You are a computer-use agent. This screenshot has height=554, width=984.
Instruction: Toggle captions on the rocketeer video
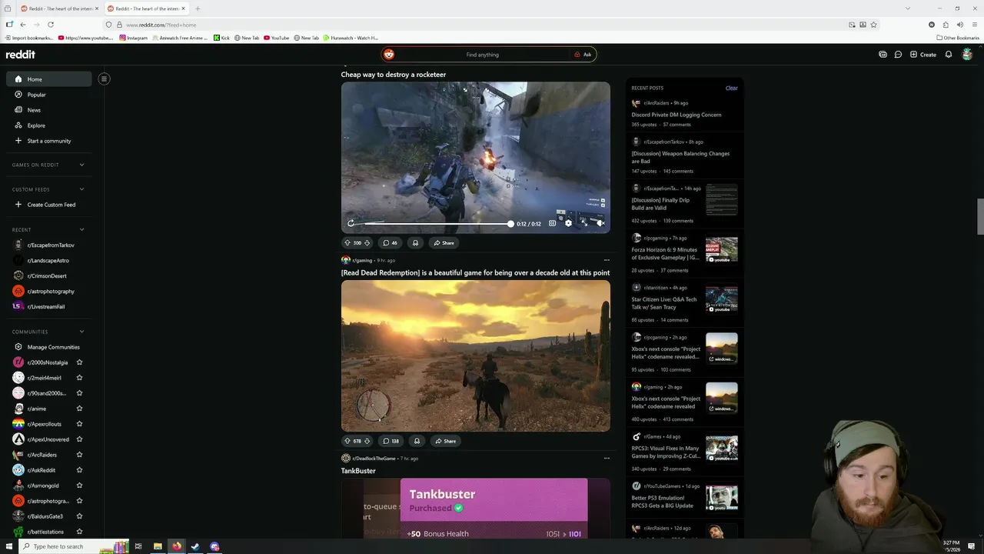pos(552,223)
